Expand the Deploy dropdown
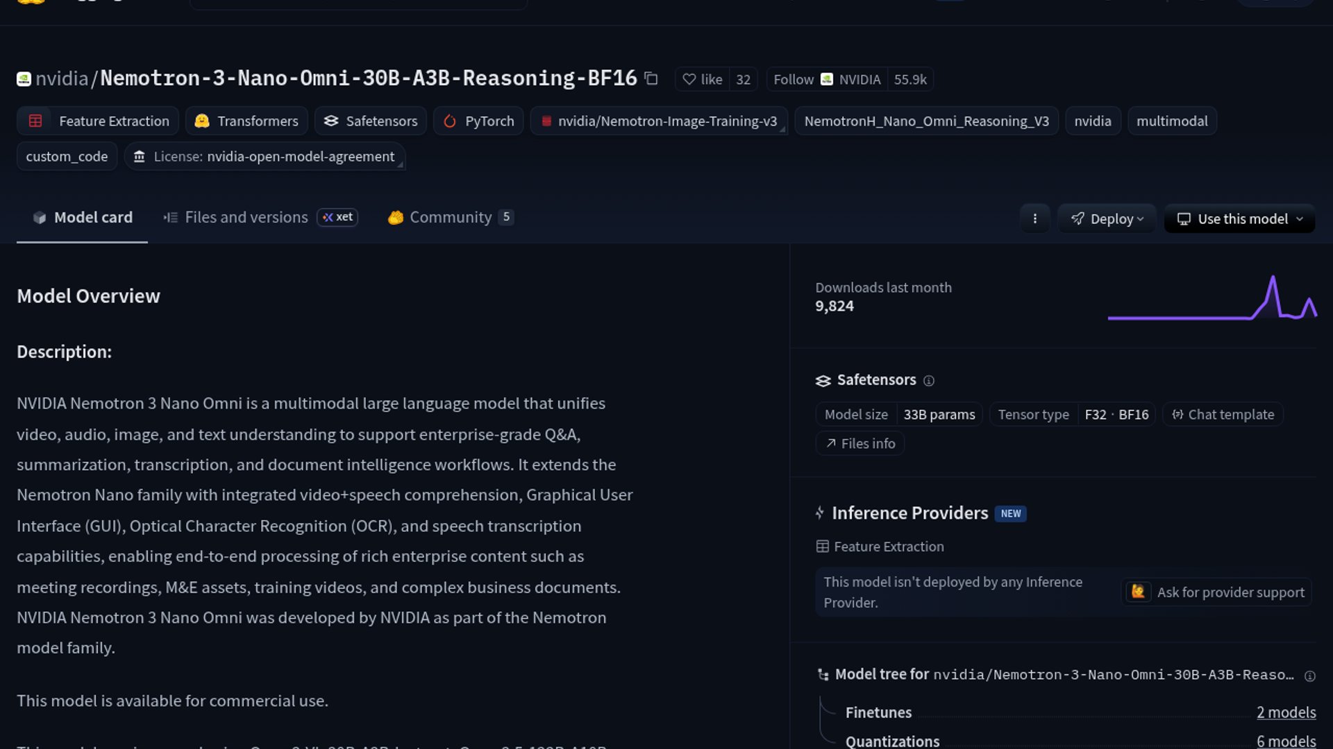Viewport: 1333px width, 749px height. click(1107, 218)
